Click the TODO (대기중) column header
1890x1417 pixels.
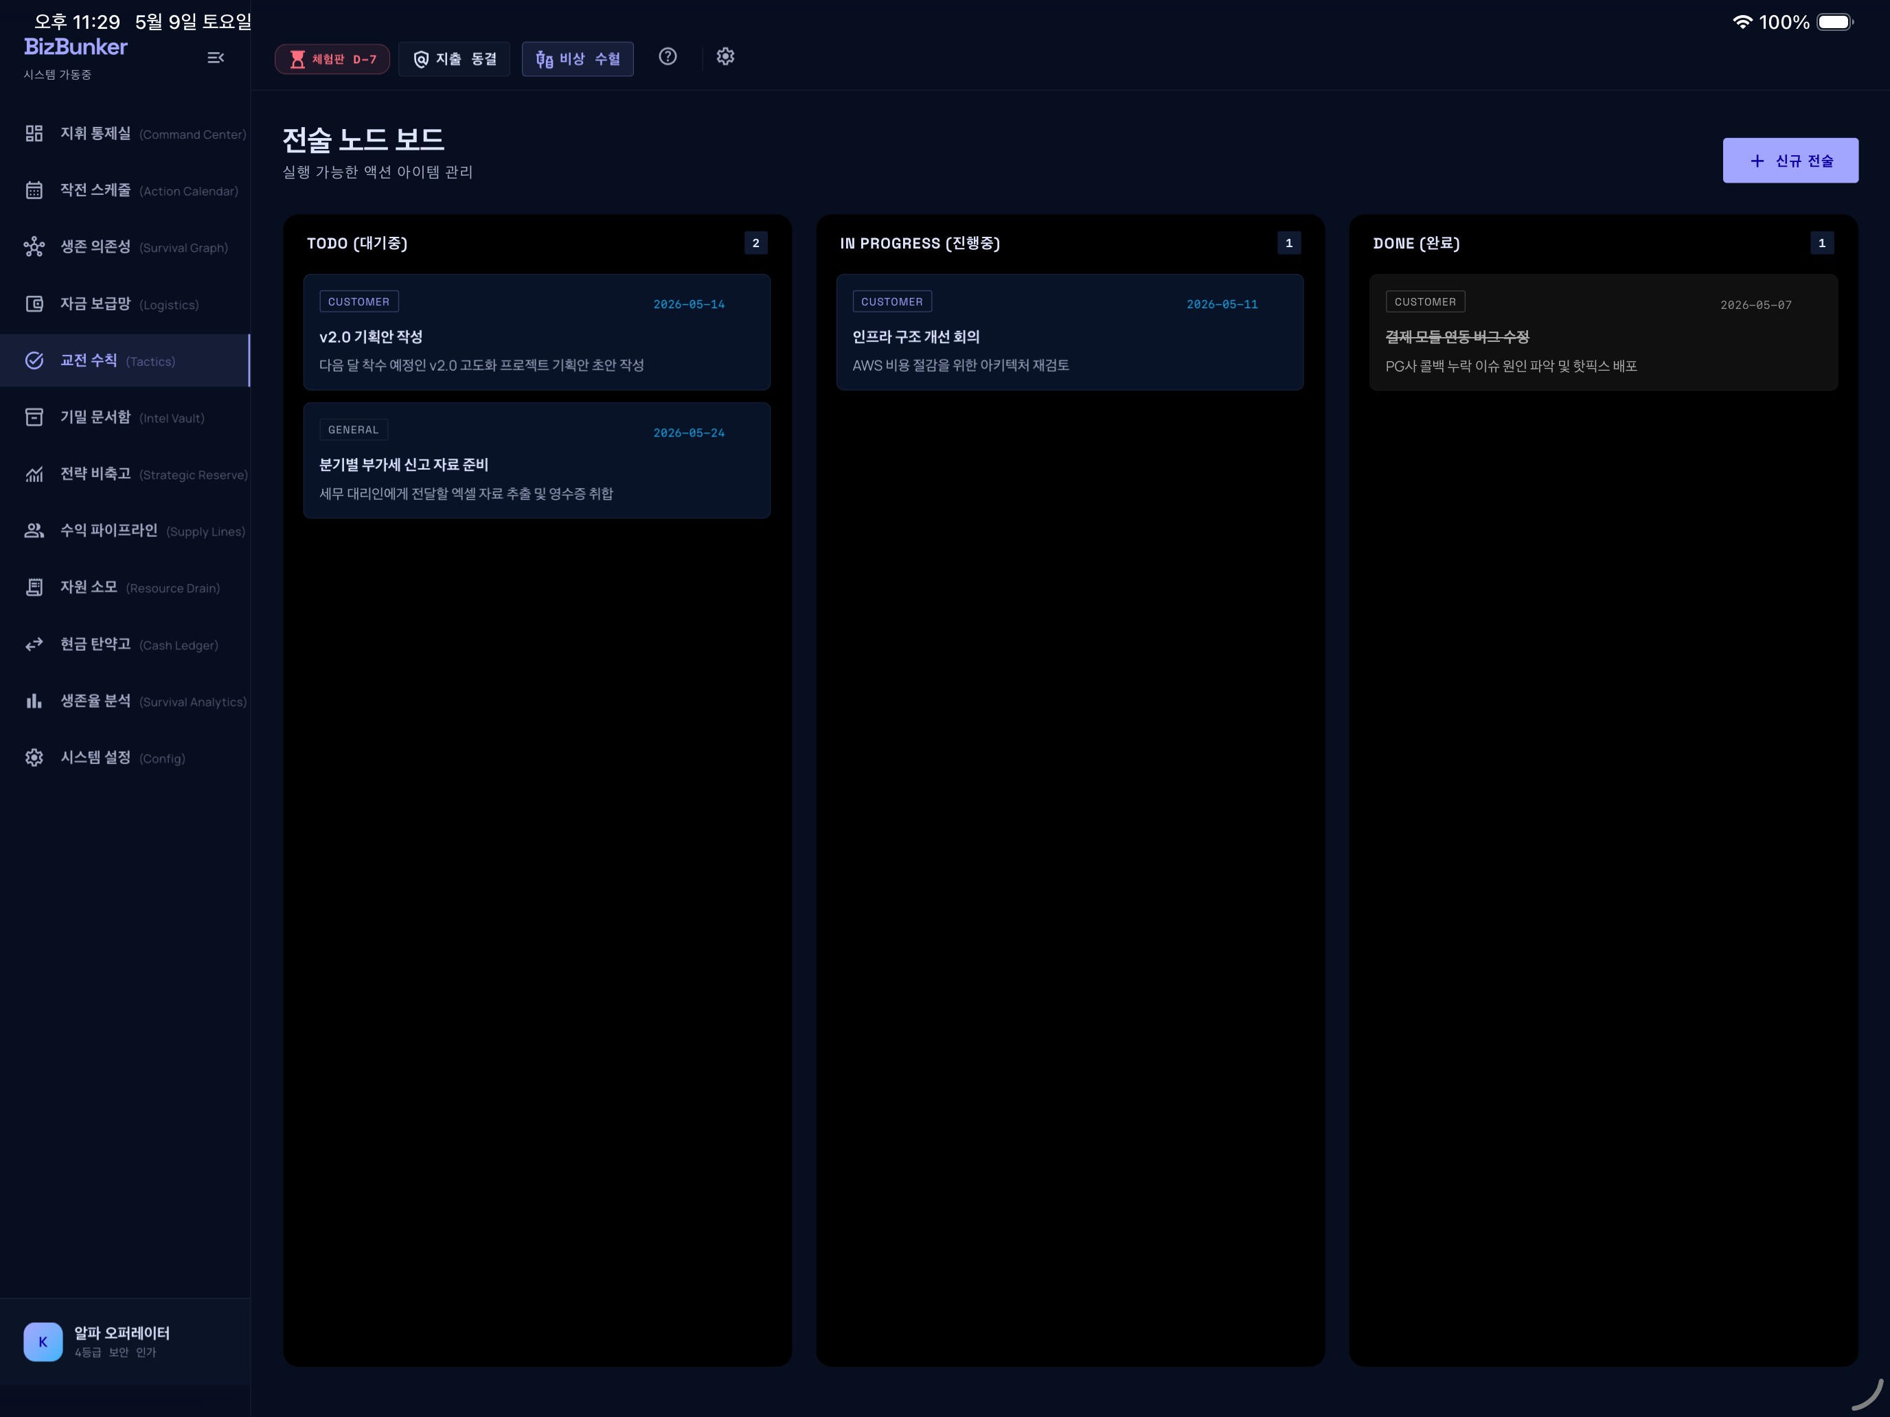tap(357, 244)
